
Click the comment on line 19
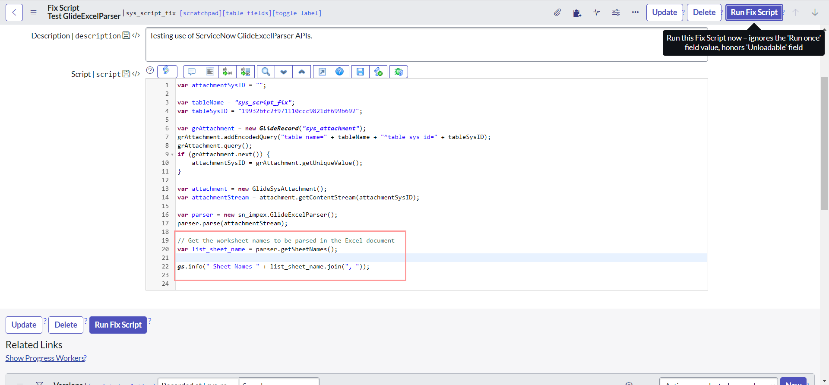point(286,241)
